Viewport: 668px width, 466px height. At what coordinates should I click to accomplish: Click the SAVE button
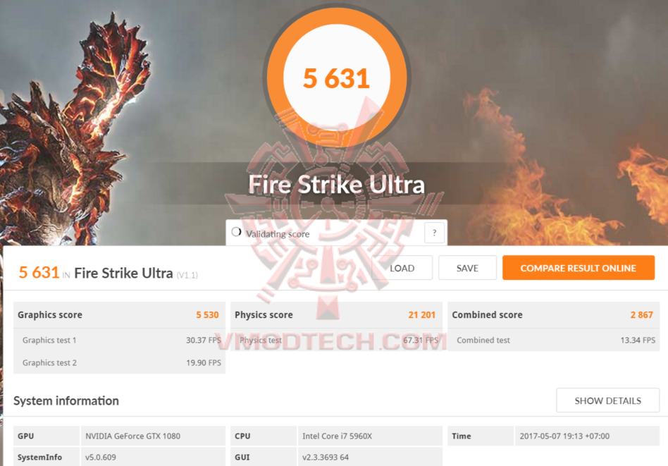pyautogui.click(x=467, y=268)
